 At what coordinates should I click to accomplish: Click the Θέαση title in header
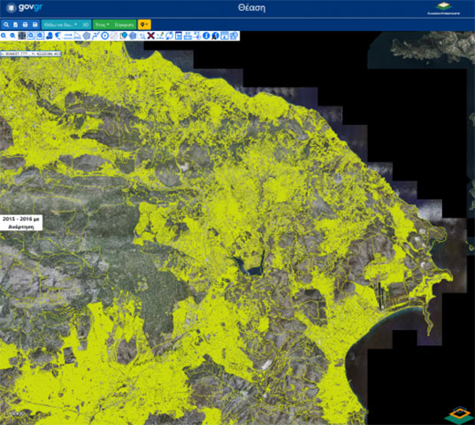[x=251, y=8]
